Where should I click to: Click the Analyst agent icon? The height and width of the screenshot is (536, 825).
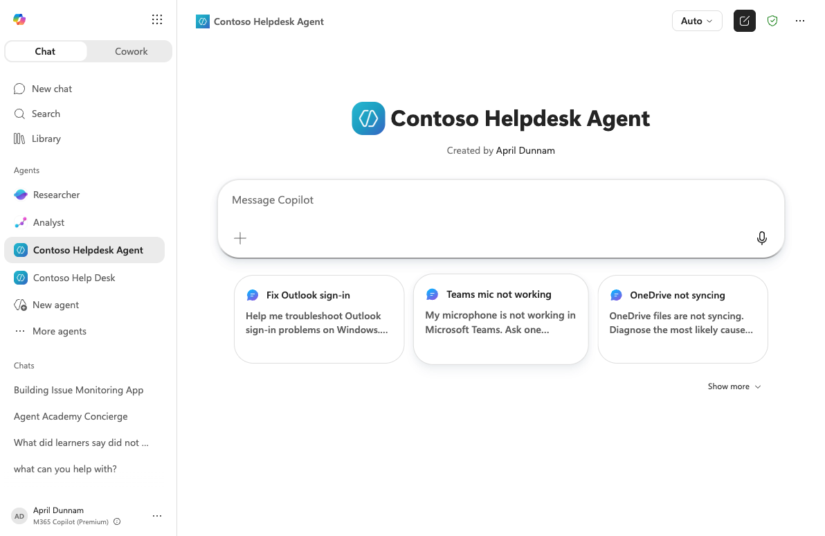pos(21,223)
